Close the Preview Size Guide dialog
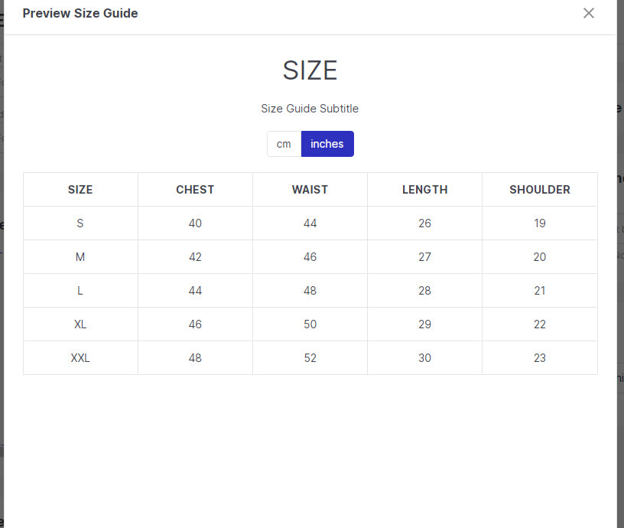The height and width of the screenshot is (528, 624). tap(588, 13)
